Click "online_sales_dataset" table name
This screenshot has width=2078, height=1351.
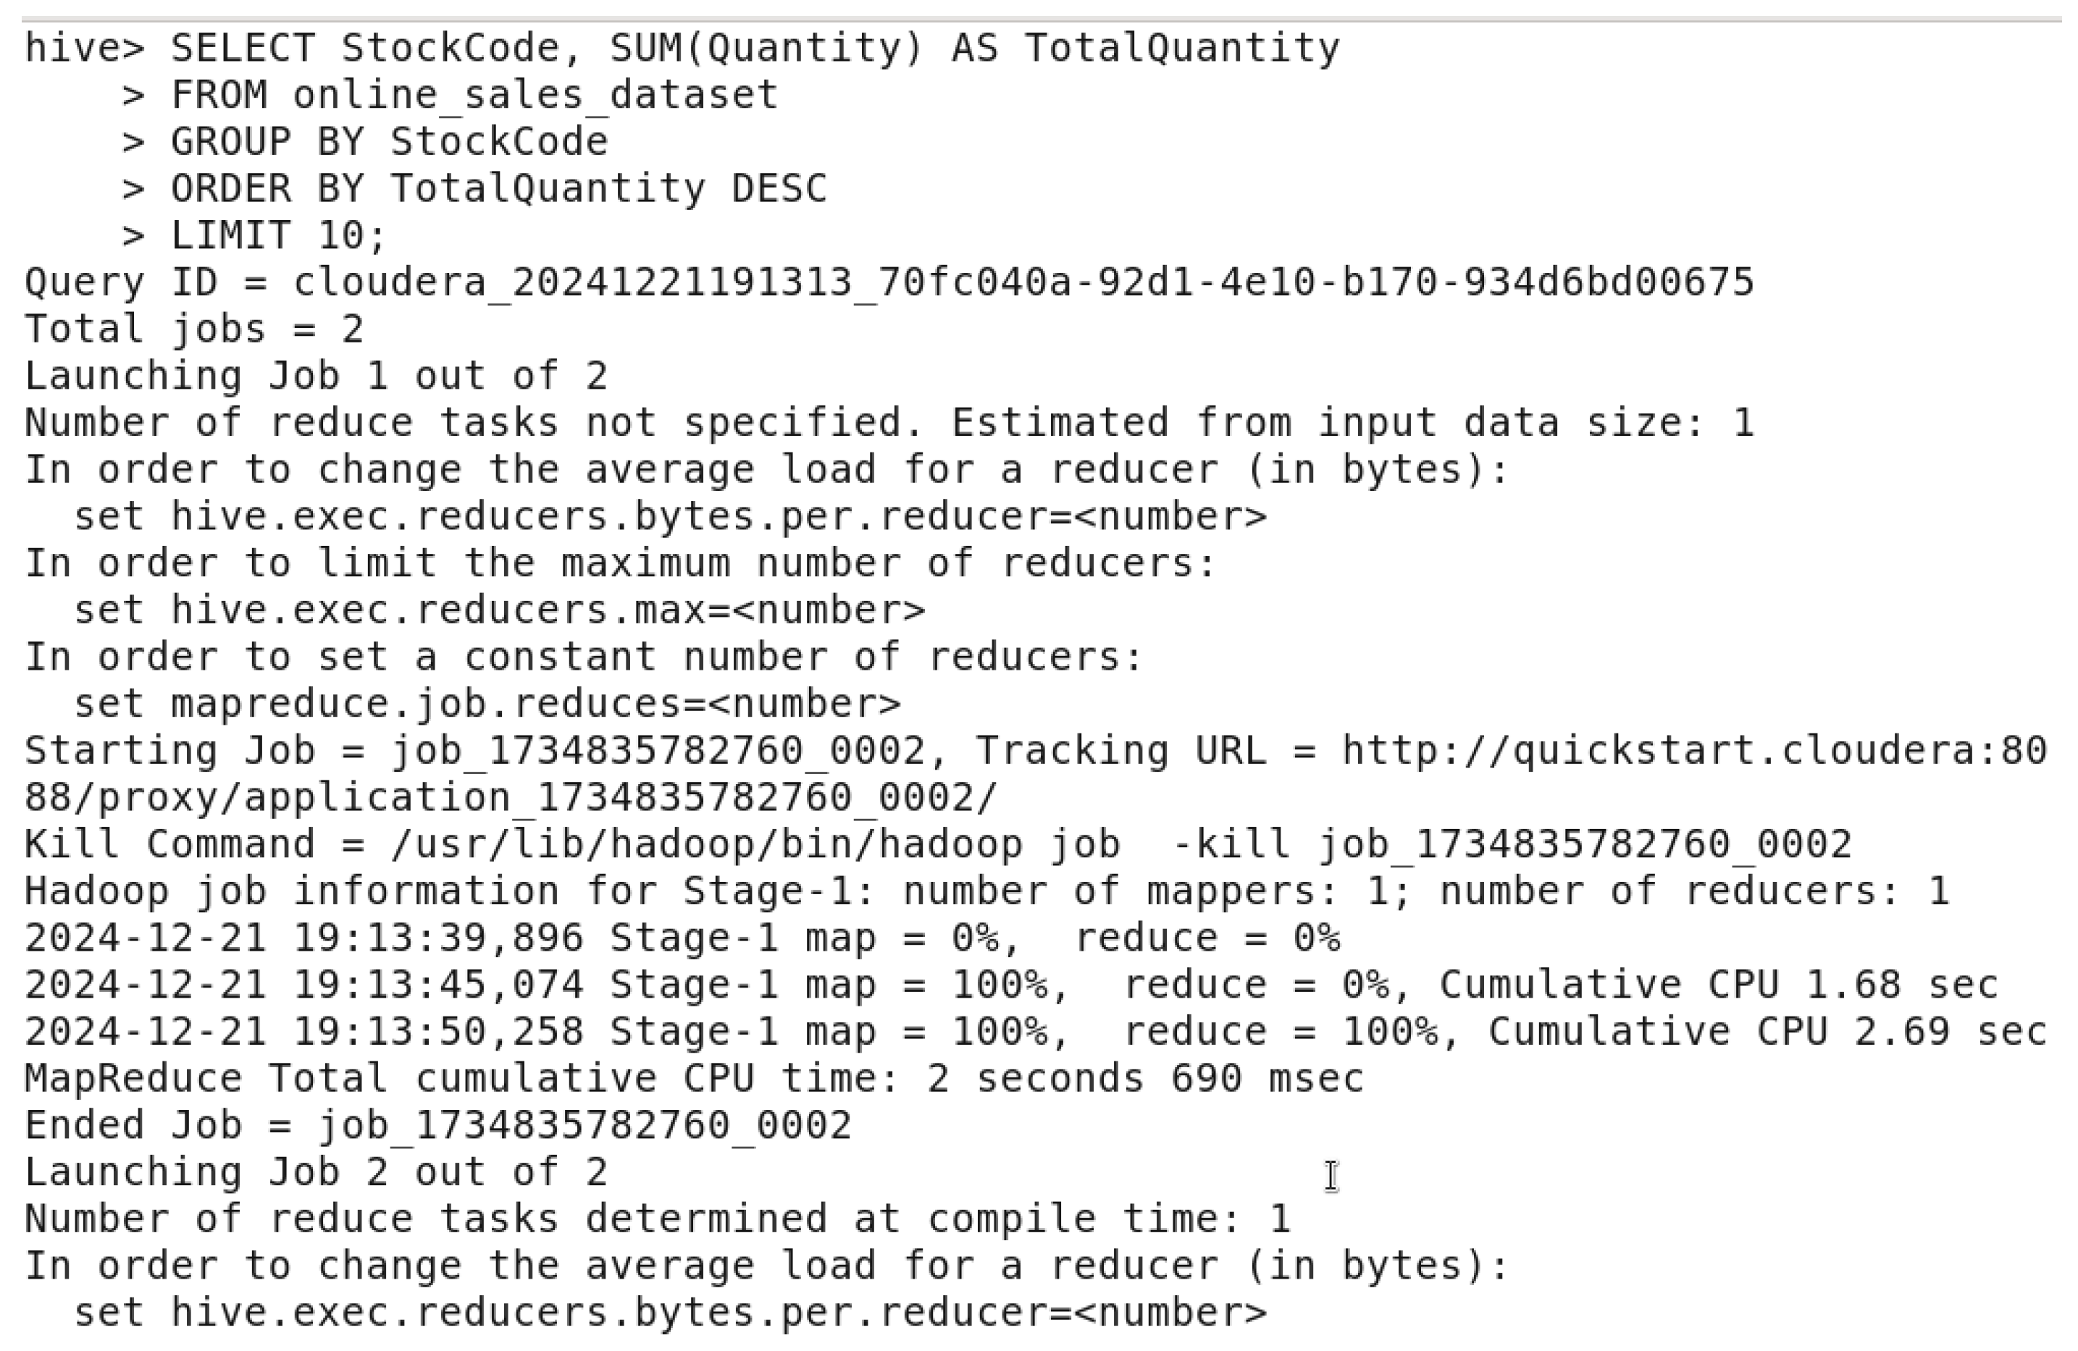click(x=535, y=95)
